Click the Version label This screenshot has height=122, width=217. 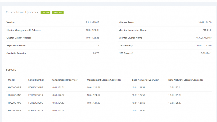coord(11,22)
